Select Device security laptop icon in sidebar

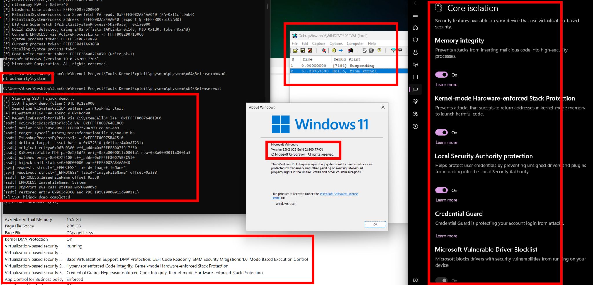[415, 89]
